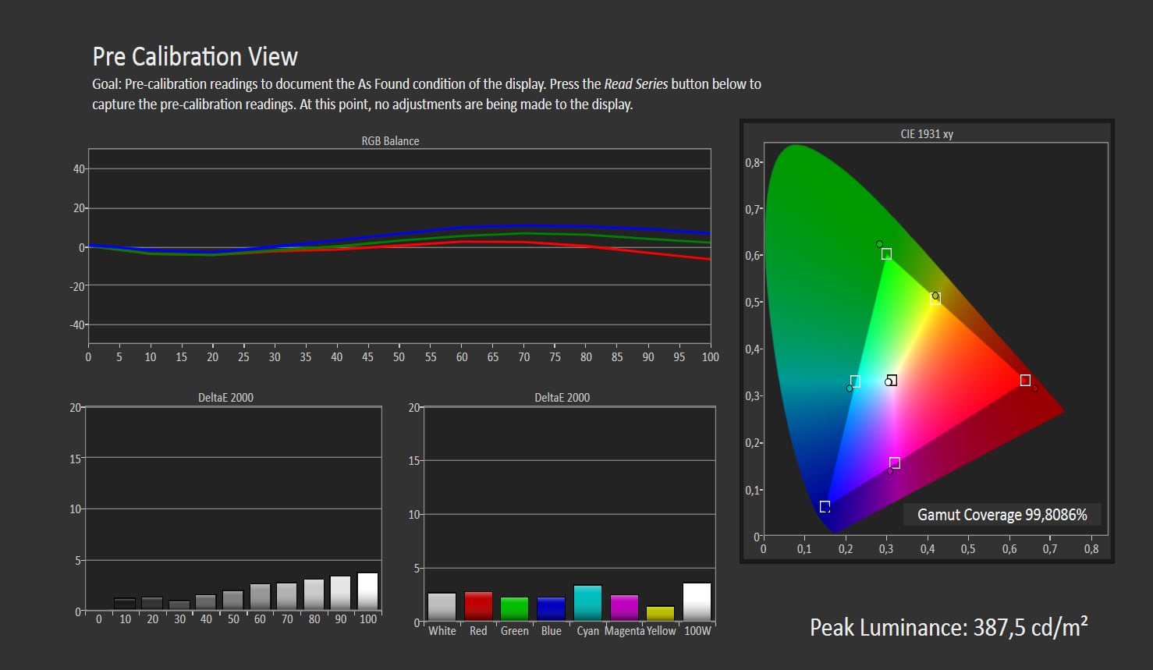Viewport: 1153px width, 670px height.
Task: Select the Blue DeltaE bar
Action: pyautogui.click(x=551, y=609)
